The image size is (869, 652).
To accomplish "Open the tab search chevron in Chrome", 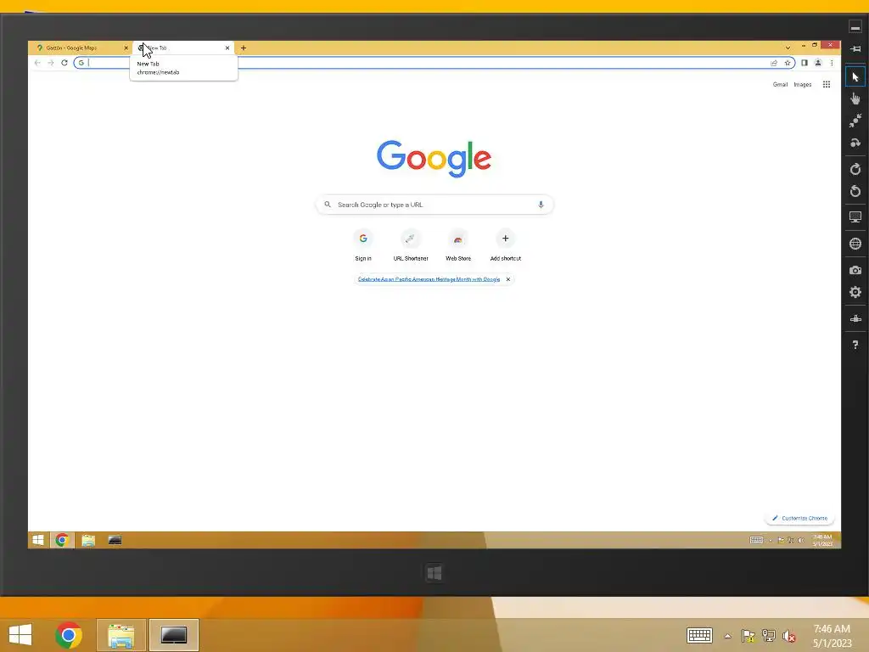I will (x=788, y=48).
